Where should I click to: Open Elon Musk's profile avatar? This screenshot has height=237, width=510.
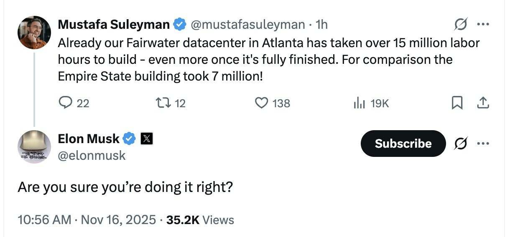click(x=34, y=147)
